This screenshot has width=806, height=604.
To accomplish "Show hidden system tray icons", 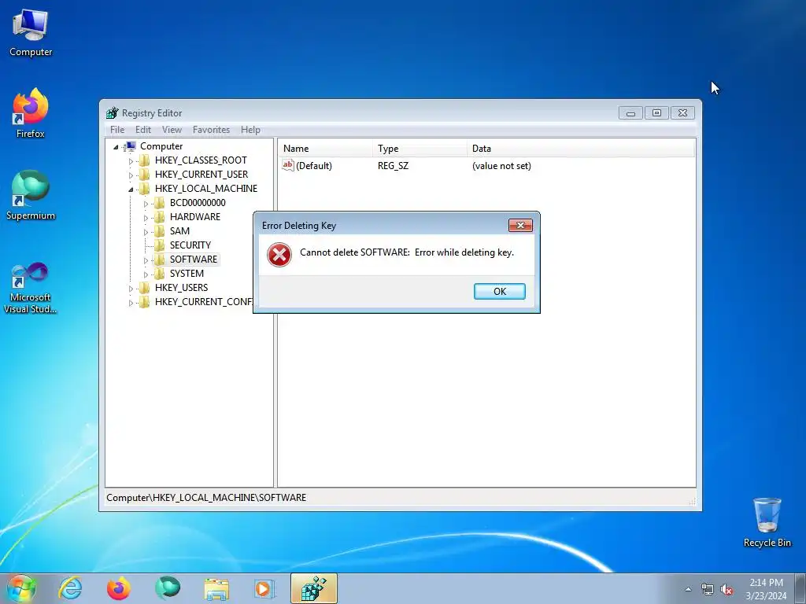I will [688, 589].
